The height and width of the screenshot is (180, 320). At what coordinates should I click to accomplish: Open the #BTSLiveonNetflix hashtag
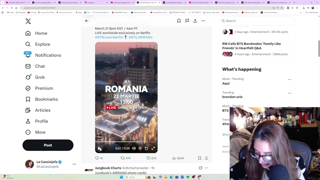point(109,37)
